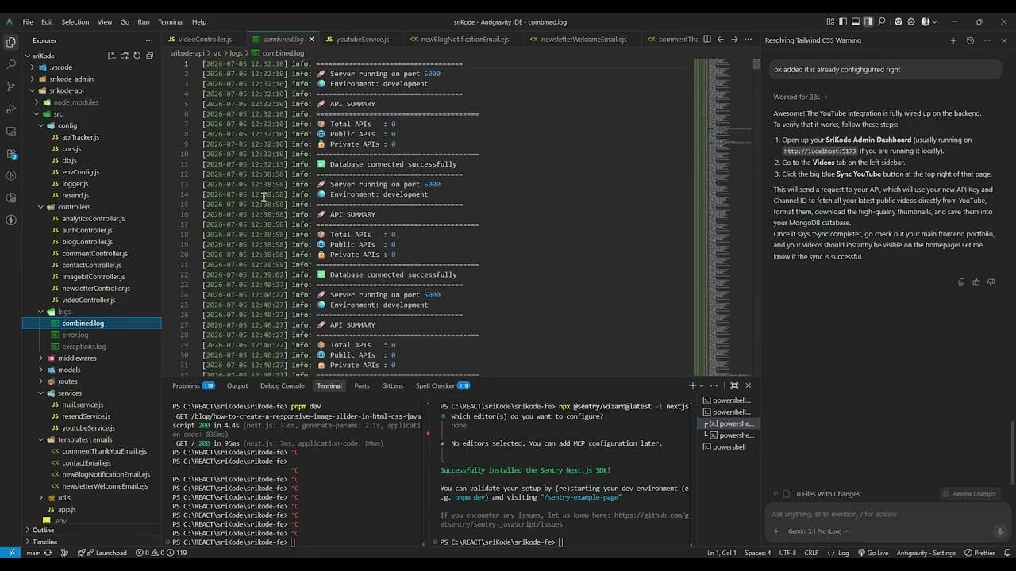Collapse all folders in Explorer
Image resolution: width=1016 pixels, height=571 pixels.
pyautogui.click(x=149, y=56)
